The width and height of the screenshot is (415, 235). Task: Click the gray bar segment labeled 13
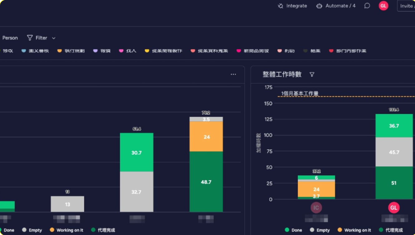click(67, 204)
